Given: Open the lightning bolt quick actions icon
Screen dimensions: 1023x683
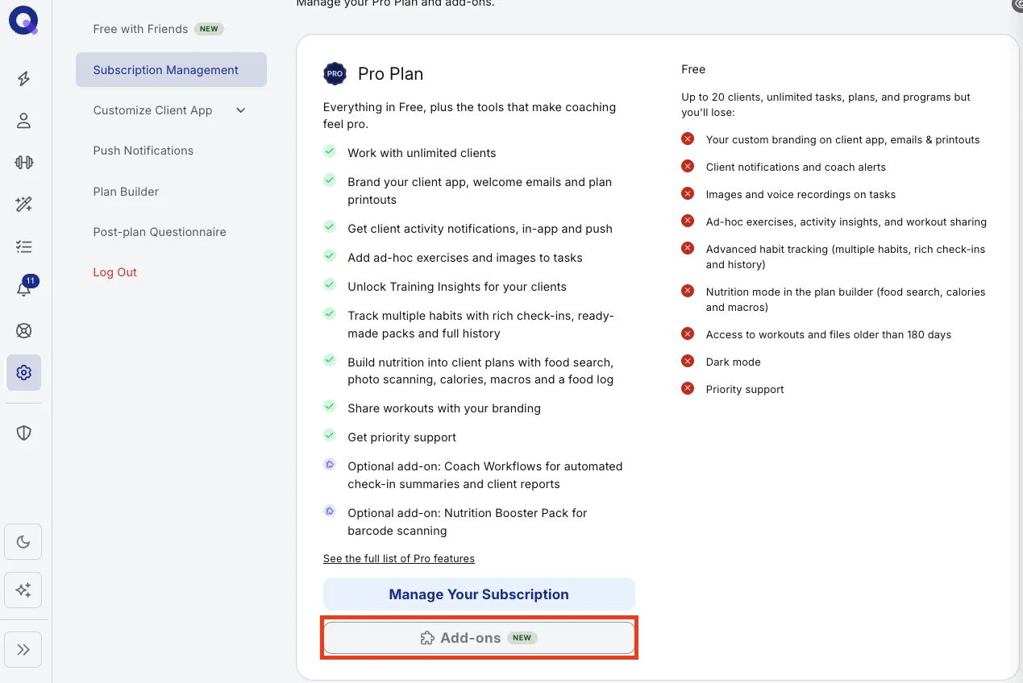Looking at the screenshot, I should [x=24, y=79].
